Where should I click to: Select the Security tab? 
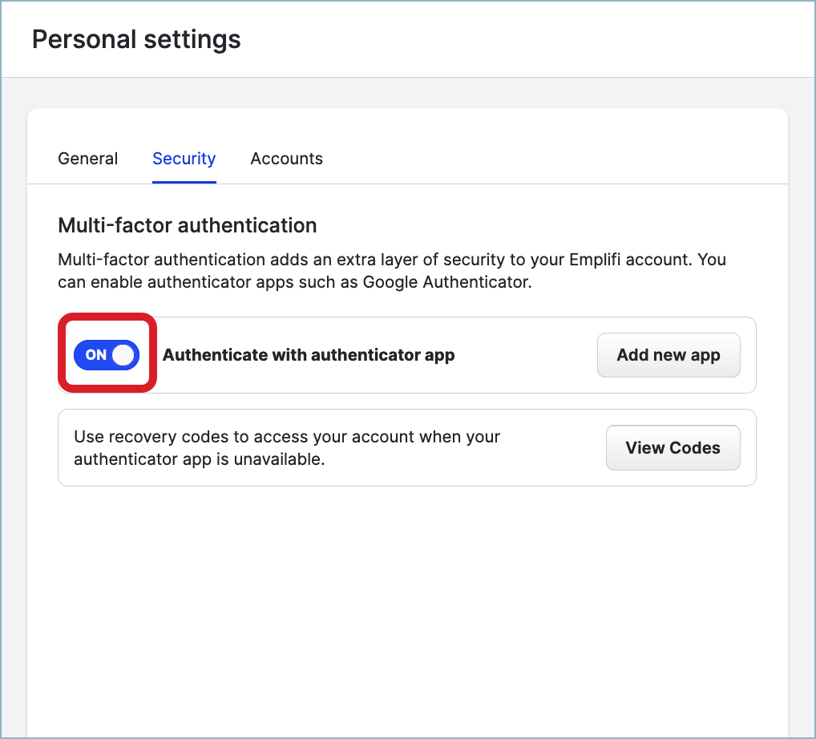184,159
